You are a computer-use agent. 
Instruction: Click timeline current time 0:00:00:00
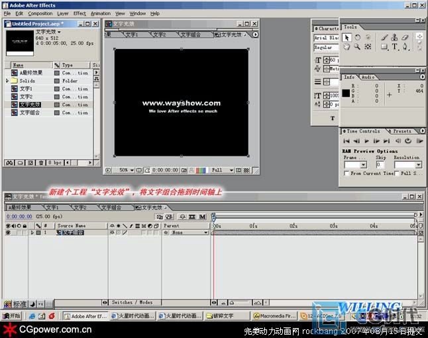click(19, 217)
